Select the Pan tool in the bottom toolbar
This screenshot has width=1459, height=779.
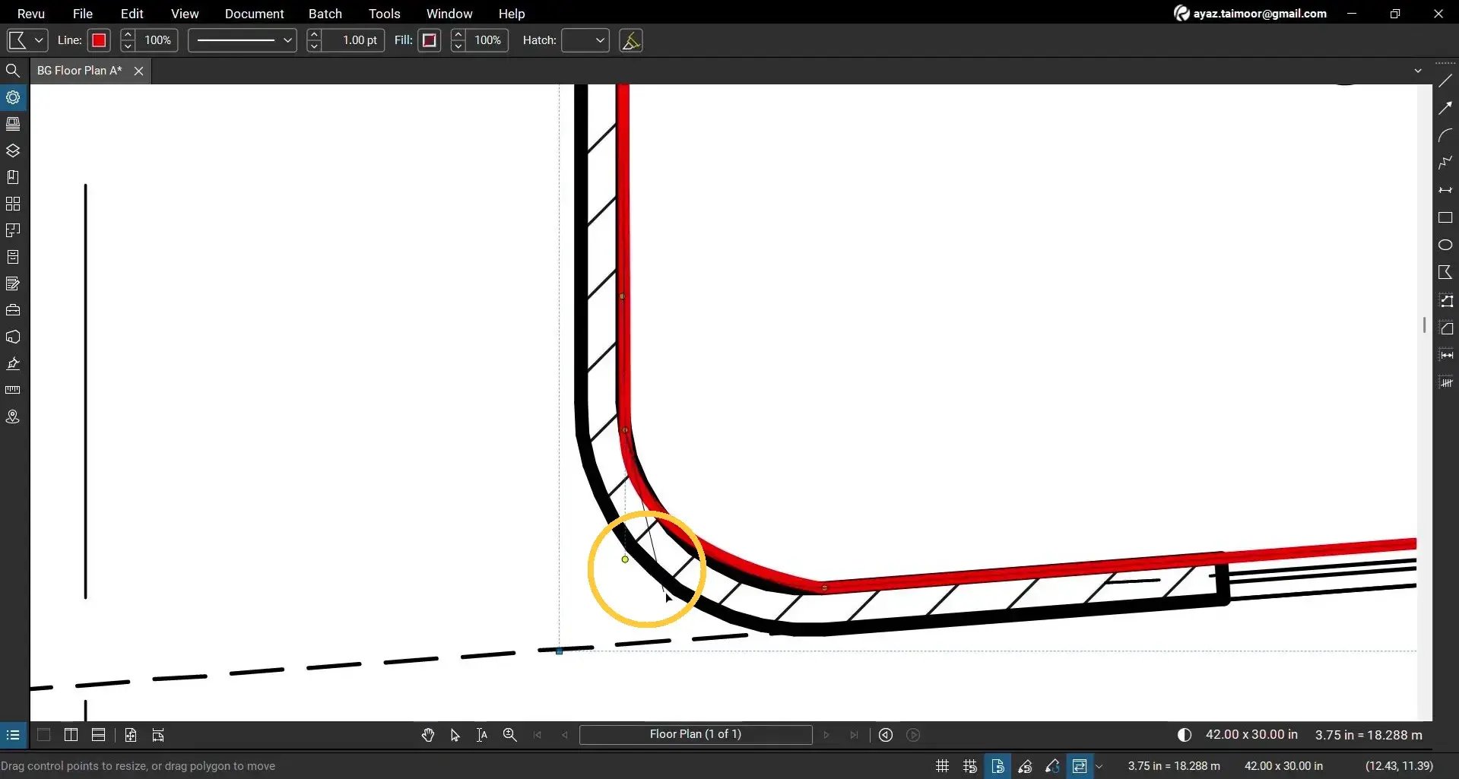[x=428, y=734]
